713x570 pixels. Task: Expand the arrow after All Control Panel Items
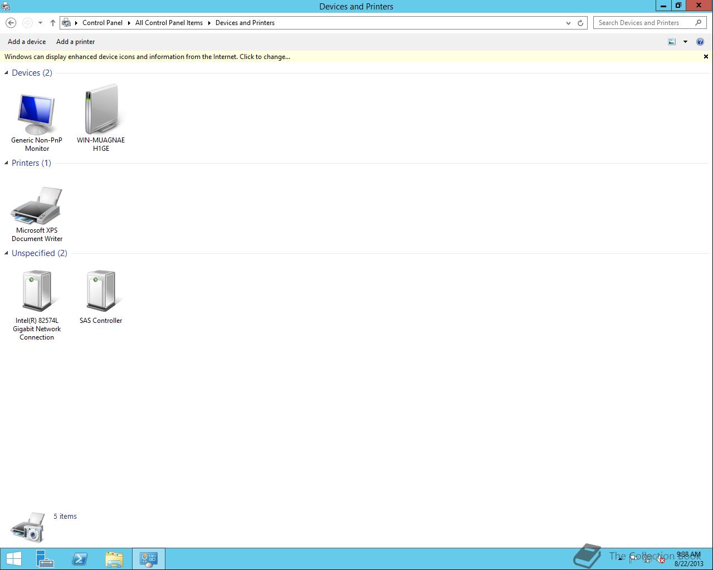pyautogui.click(x=209, y=23)
